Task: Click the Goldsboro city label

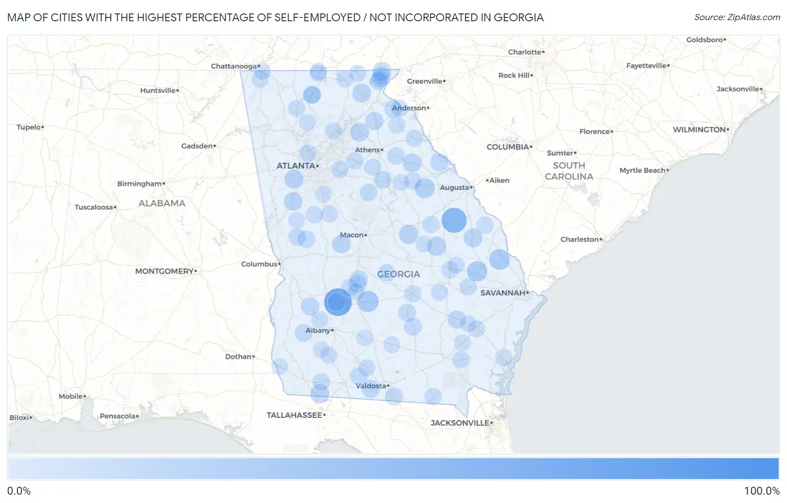Action: point(705,40)
